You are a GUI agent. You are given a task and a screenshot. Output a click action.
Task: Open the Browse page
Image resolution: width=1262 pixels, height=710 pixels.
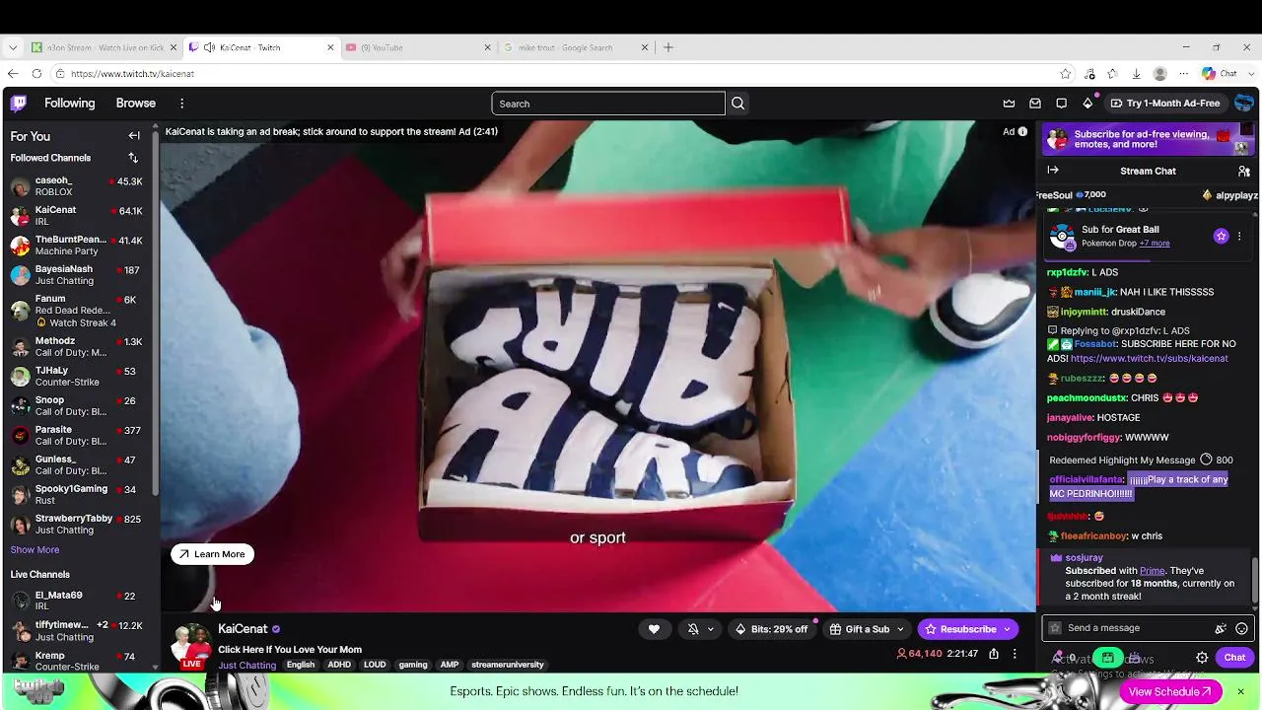pyautogui.click(x=136, y=103)
